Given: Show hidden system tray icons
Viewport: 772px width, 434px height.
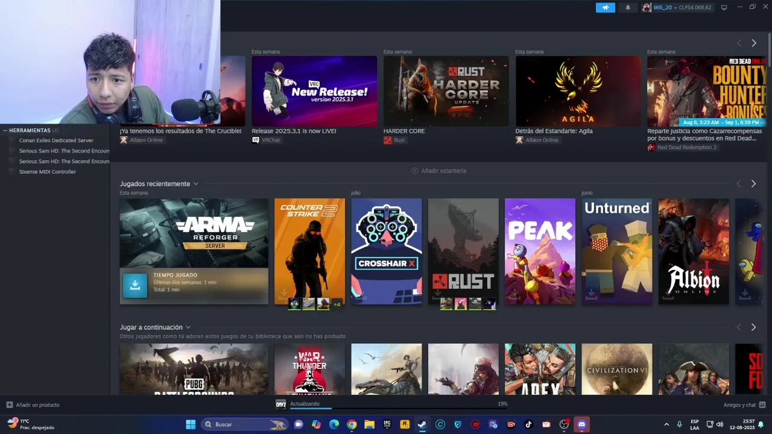Looking at the screenshot, I should pos(666,424).
